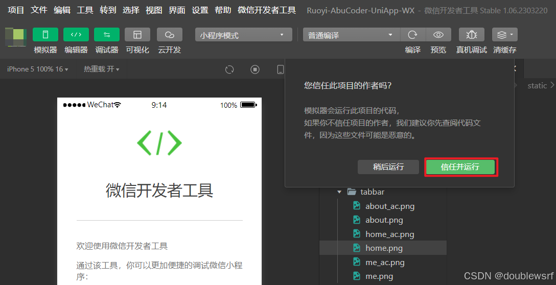Open the 清缓存 clear cache dropdown
556x285 pixels.
(504, 35)
